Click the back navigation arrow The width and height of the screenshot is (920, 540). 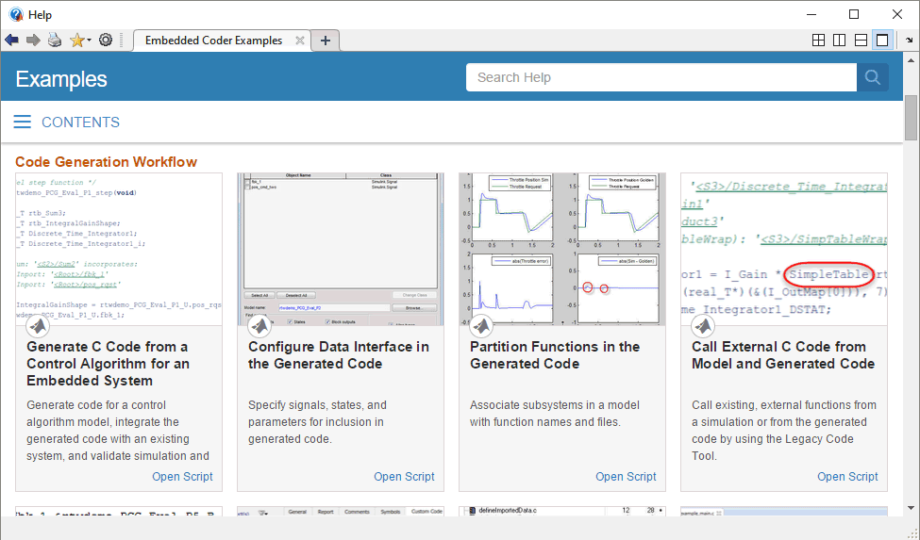point(11,41)
